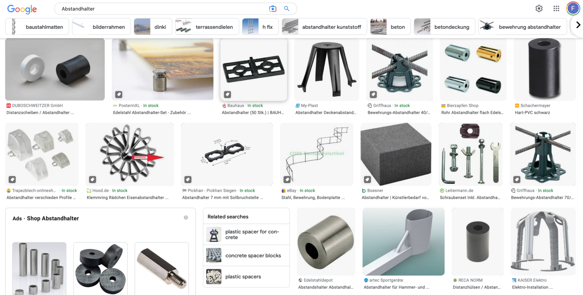Open 'Abstandhalter | Künstlerbedarf' Boesner link

(395, 198)
